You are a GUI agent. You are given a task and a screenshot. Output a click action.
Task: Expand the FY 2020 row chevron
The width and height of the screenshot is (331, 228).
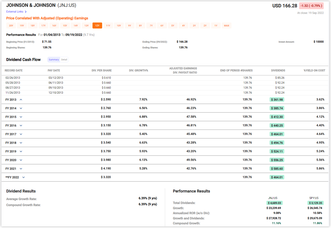pyautogui.click(x=21, y=160)
